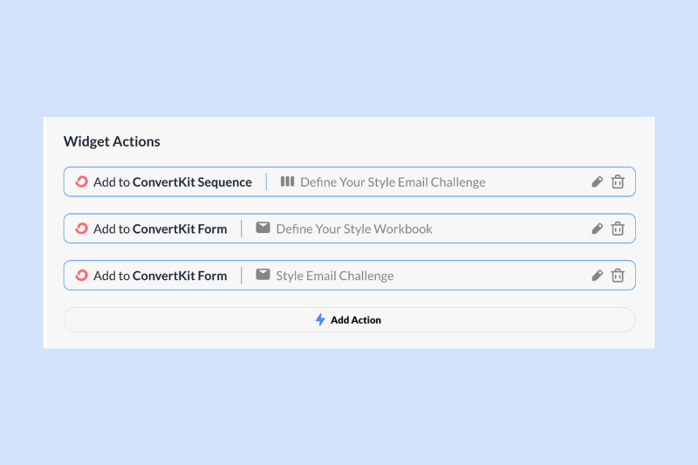Image resolution: width=698 pixels, height=465 pixels.
Task: Select the Add to ConvertKit Sequence label
Action: (x=173, y=182)
